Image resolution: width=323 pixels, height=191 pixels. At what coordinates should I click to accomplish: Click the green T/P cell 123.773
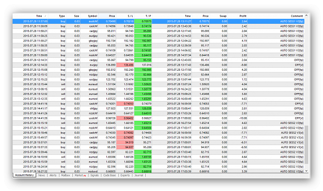(x=143, y=79)
